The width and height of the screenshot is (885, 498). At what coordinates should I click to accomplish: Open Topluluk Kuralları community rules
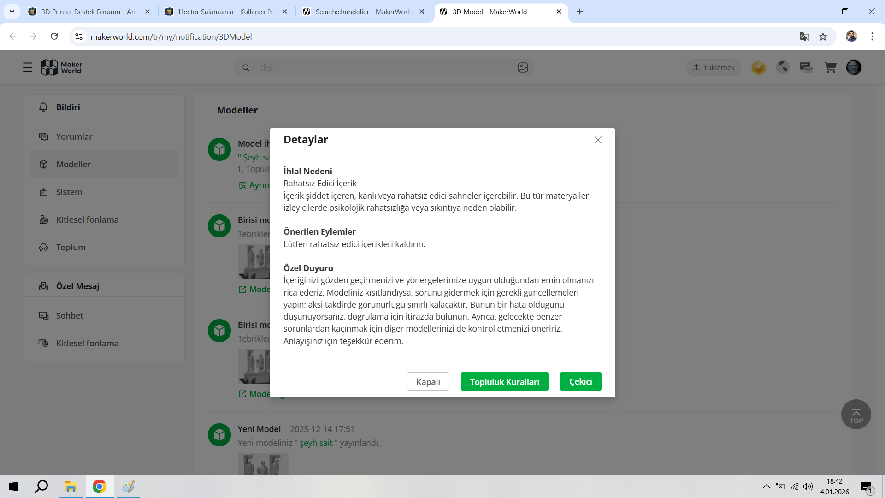504,382
